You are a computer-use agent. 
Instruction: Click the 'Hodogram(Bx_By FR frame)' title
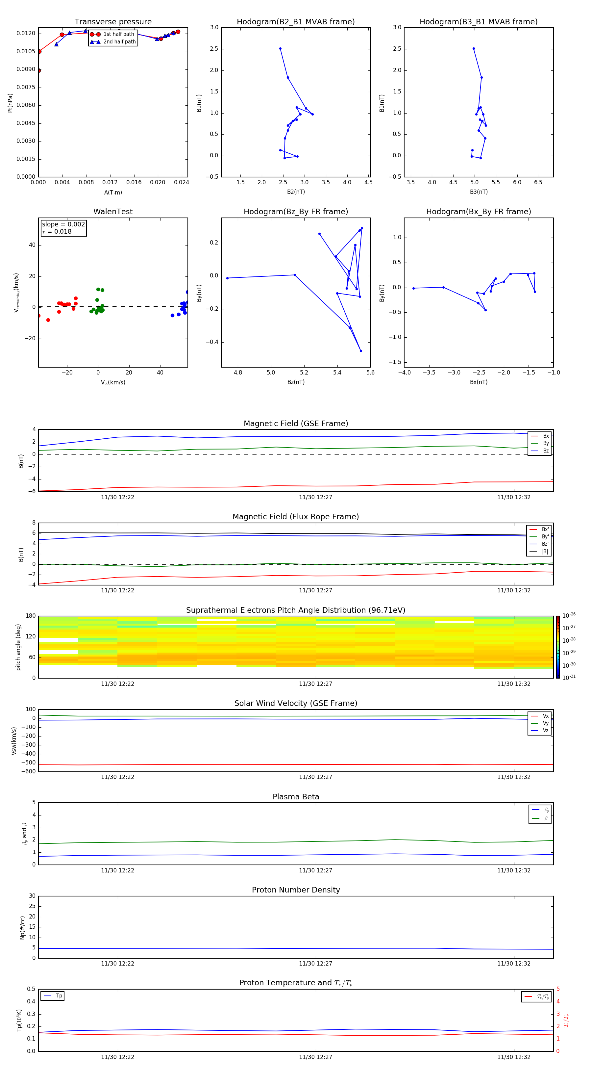pyautogui.click(x=479, y=212)
